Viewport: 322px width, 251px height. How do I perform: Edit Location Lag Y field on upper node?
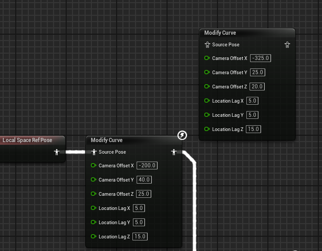point(252,115)
